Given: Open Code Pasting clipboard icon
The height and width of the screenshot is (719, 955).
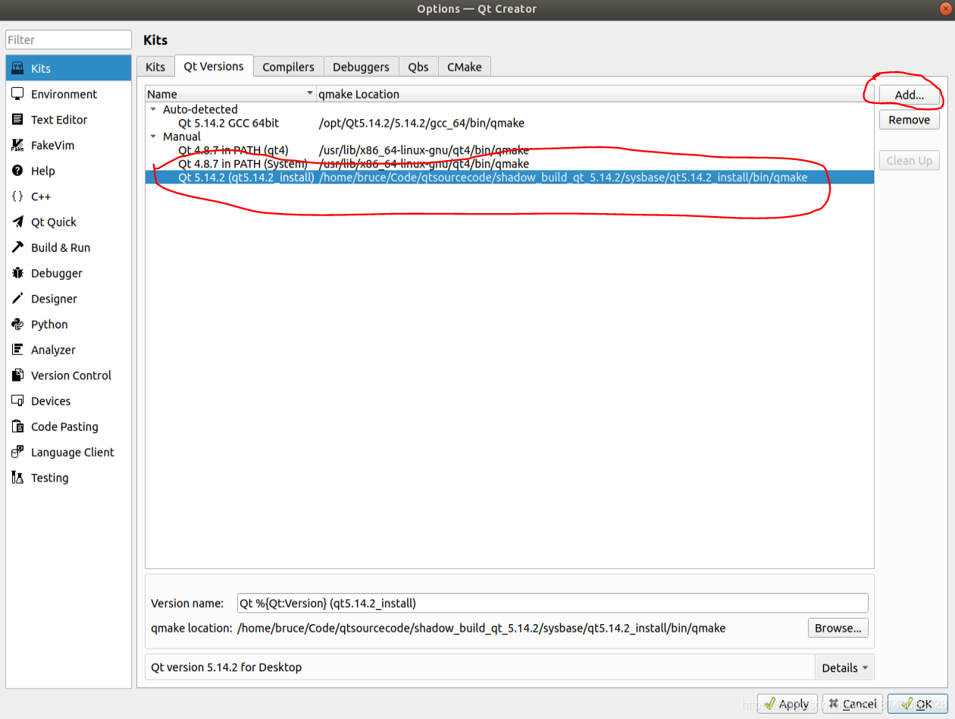Looking at the screenshot, I should pos(17,426).
